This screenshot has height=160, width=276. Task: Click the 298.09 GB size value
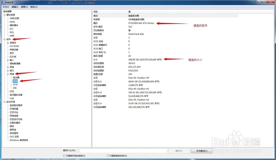[x=145, y=60]
